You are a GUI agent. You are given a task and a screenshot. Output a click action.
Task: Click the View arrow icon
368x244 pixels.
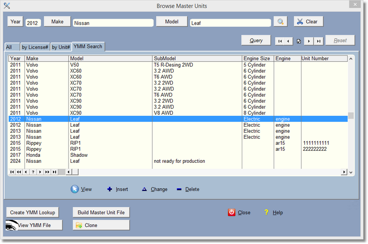(75, 189)
